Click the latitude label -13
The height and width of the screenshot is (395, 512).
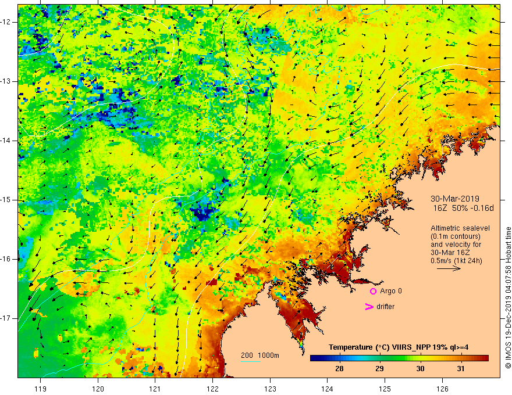6,81
